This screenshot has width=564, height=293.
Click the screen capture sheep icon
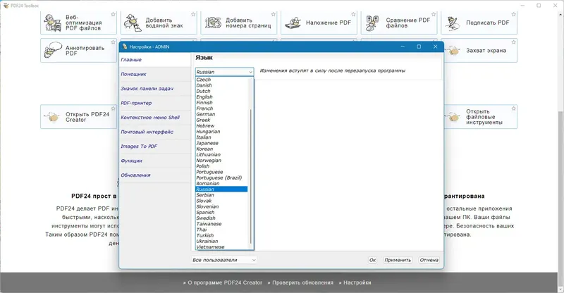pyautogui.click(x=453, y=51)
